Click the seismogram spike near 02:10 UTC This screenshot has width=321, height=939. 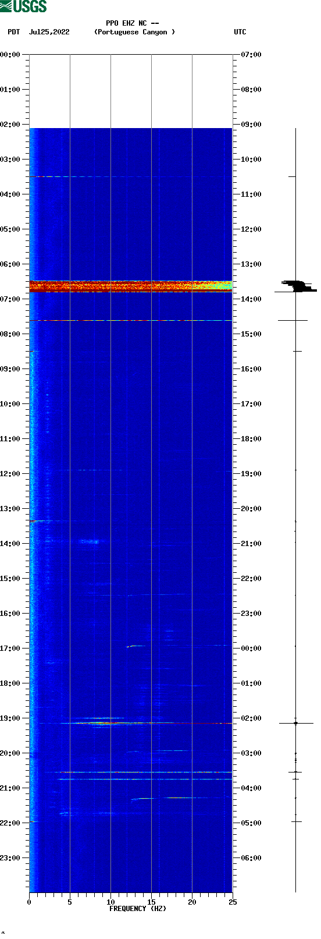pos(296,723)
